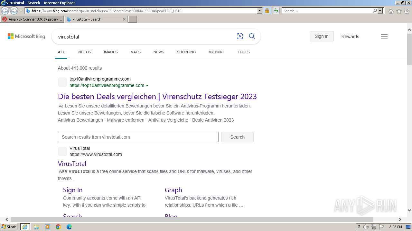Click the Microsoft Bing logo
This screenshot has height=231, width=412.
(26, 37)
